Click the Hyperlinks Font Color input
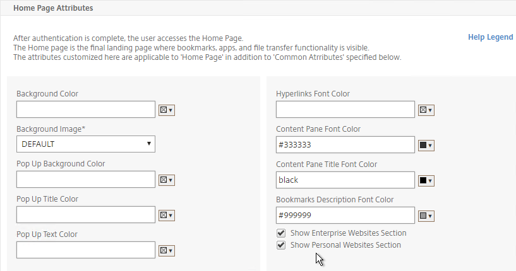Image resolution: width=516 pixels, height=271 pixels. point(345,110)
